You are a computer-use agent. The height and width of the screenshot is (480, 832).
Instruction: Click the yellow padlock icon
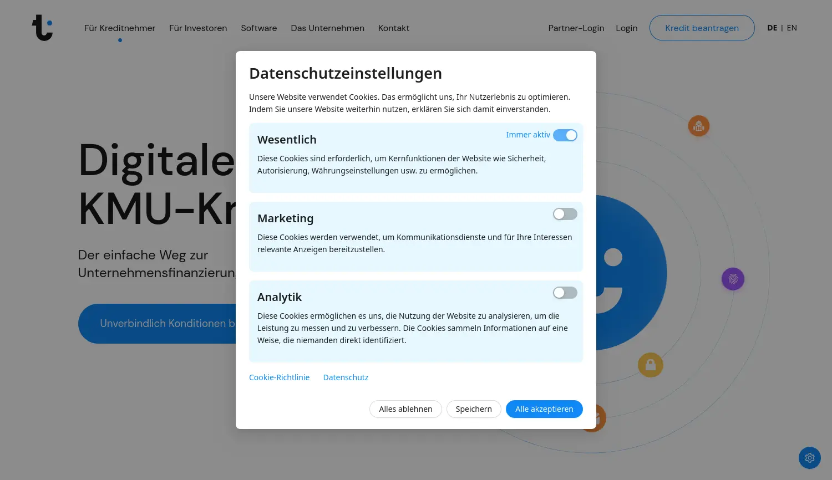[650, 365]
